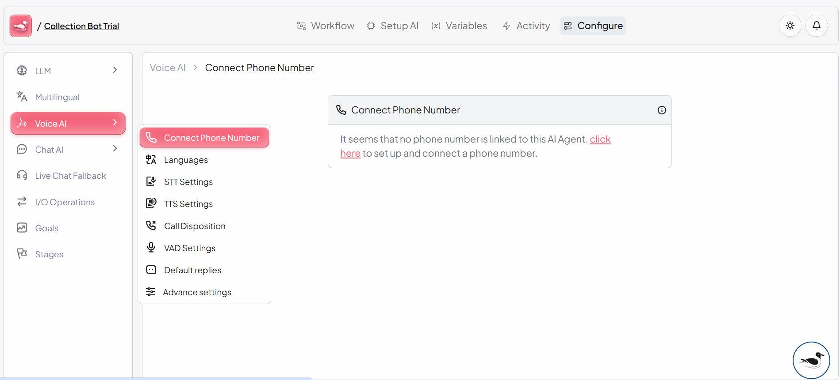Switch to the Workflow tab
Screen dimensions: 840x380
coord(326,26)
